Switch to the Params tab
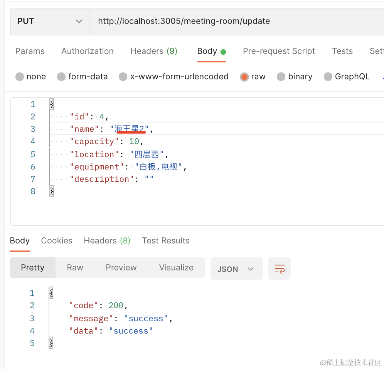This screenshot has height=369, width=384. pos(30,51)
